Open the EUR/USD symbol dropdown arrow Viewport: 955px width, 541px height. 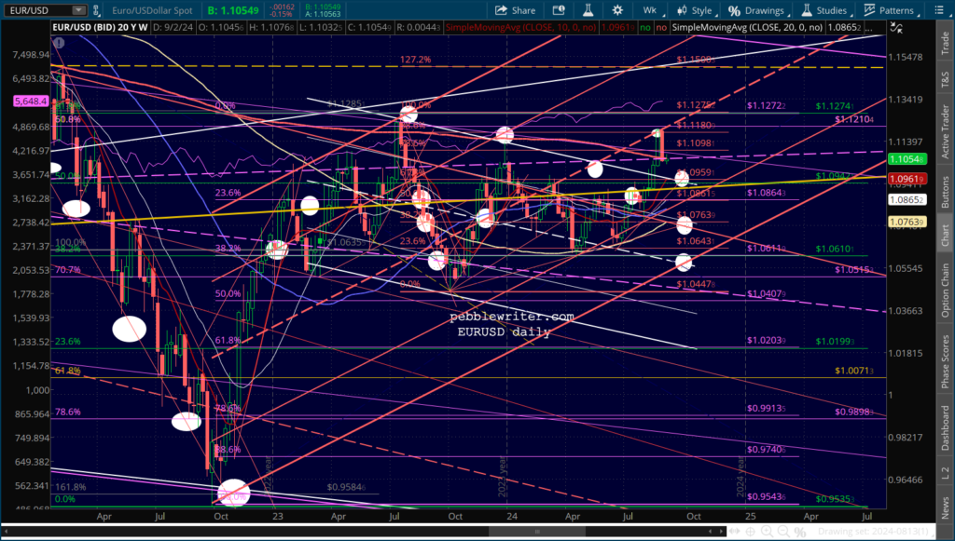(x=79, y=10)
